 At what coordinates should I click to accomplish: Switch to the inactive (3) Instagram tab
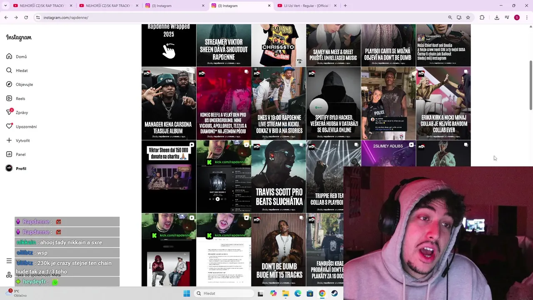pos(174,6)
